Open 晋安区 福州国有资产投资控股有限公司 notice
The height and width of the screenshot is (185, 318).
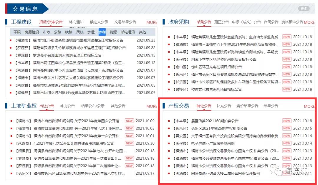[236, 136]
